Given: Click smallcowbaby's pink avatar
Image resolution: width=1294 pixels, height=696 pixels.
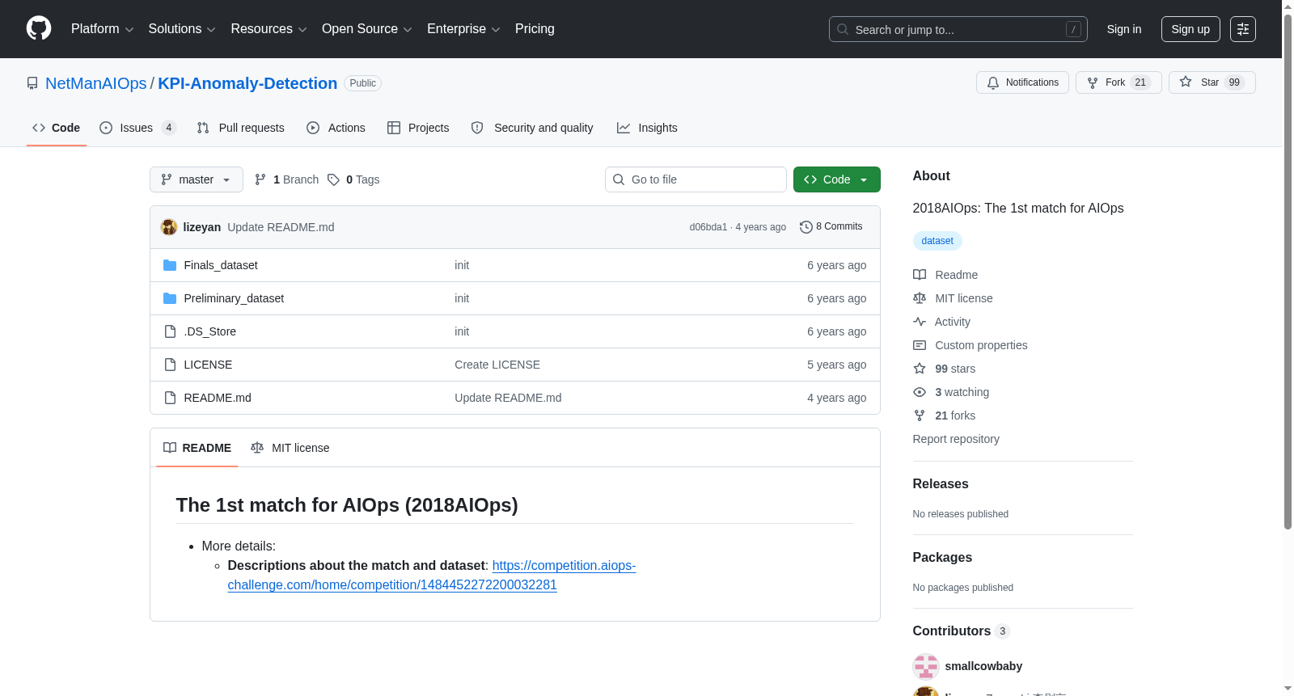Looking at the screenshot, I should 926,666.
